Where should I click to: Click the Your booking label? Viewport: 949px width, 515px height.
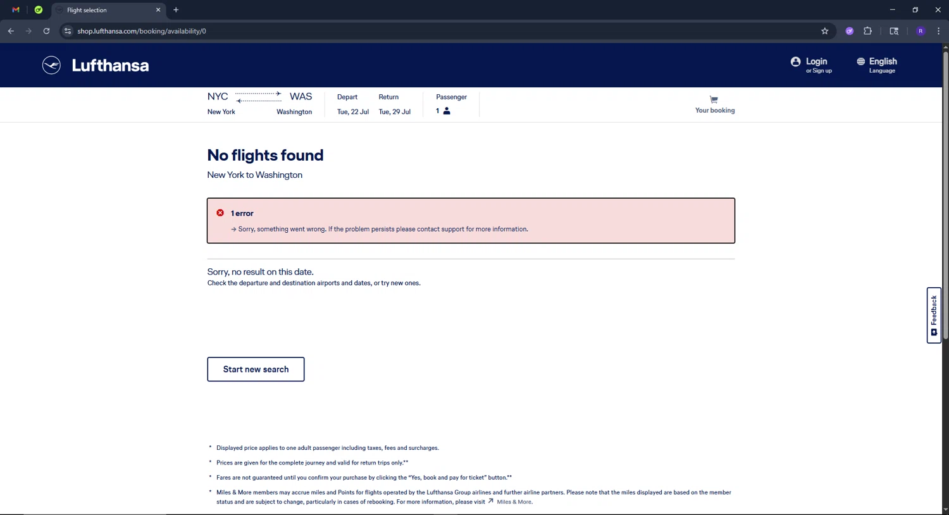click(715, 110)
